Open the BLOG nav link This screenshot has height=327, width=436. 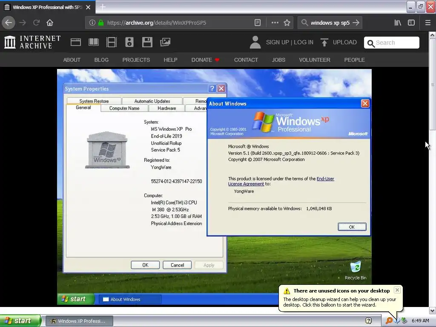(101, 60)
